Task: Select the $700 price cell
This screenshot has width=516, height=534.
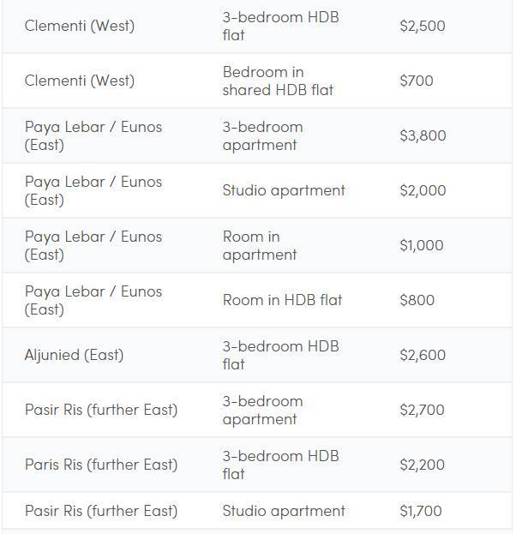Action: point(417,81)
